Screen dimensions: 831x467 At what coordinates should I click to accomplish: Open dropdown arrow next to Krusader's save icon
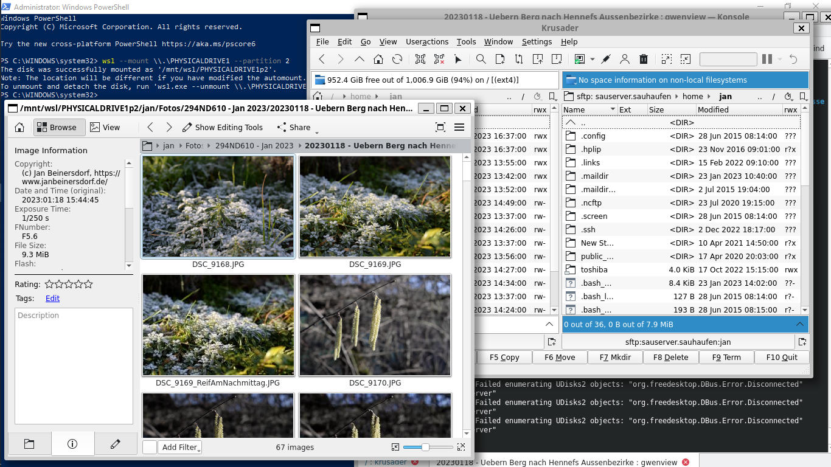coord(592,60)
